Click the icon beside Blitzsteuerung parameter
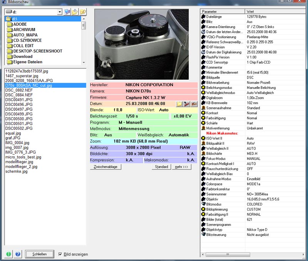 (x=203, y=234)
